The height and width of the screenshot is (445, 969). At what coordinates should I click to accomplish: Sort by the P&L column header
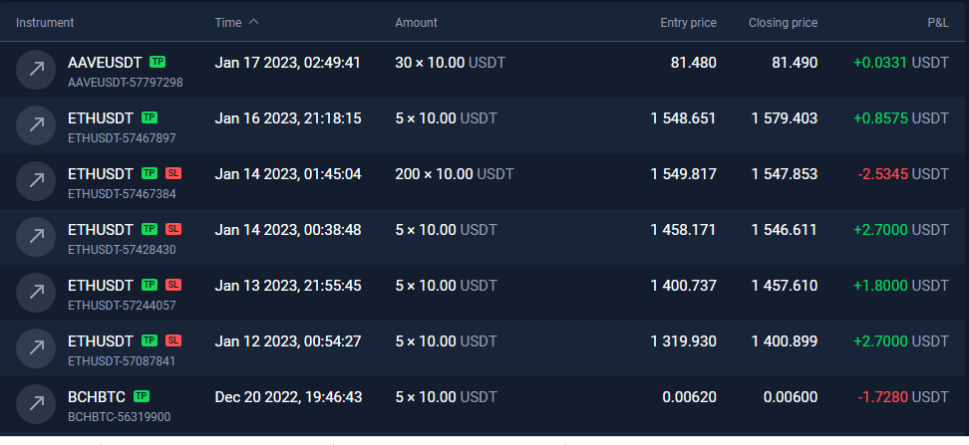[x=937, y=23]
